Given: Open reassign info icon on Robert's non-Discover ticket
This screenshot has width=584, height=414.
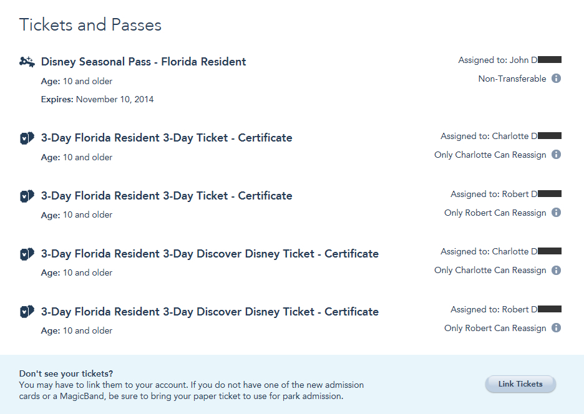Looking at the screenshot, I should tap(556, 213).
